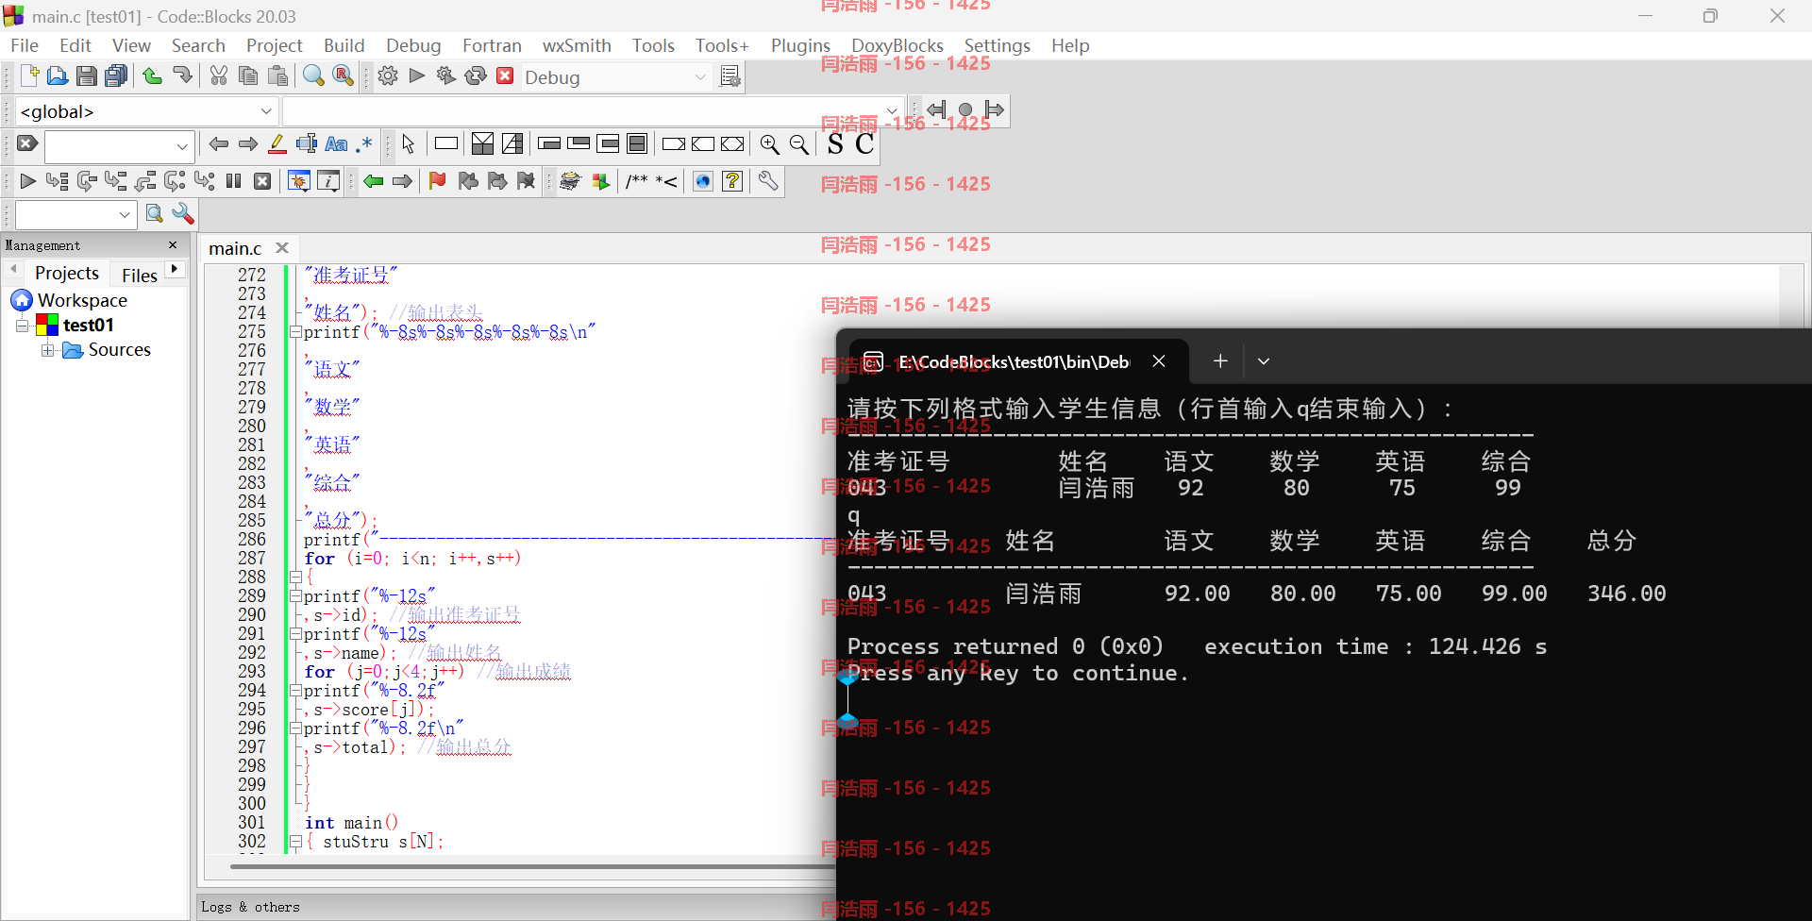
Task: Open Find with the magnifier icon
Action: click(x=313, y=76)
